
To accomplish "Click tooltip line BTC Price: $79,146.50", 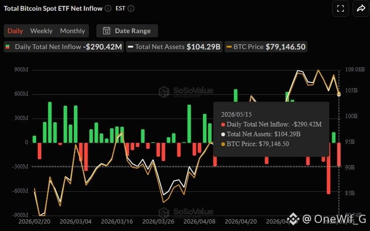I will tap(255, 144).
